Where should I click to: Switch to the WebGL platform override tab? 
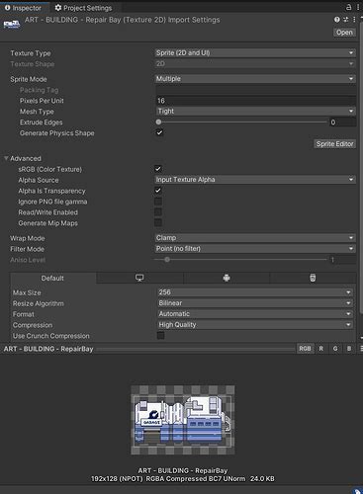[x=313, y=278]
